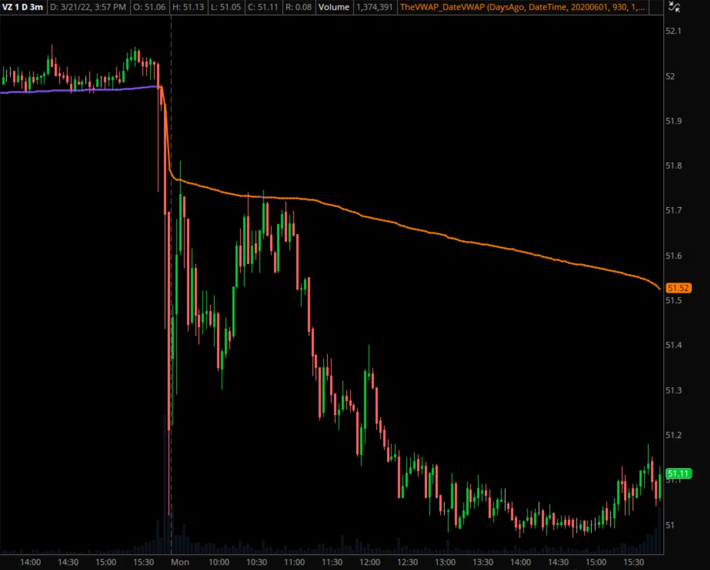Click the 51.6 price axis label
The image size is (710, 570).
(x=673, y=255)
